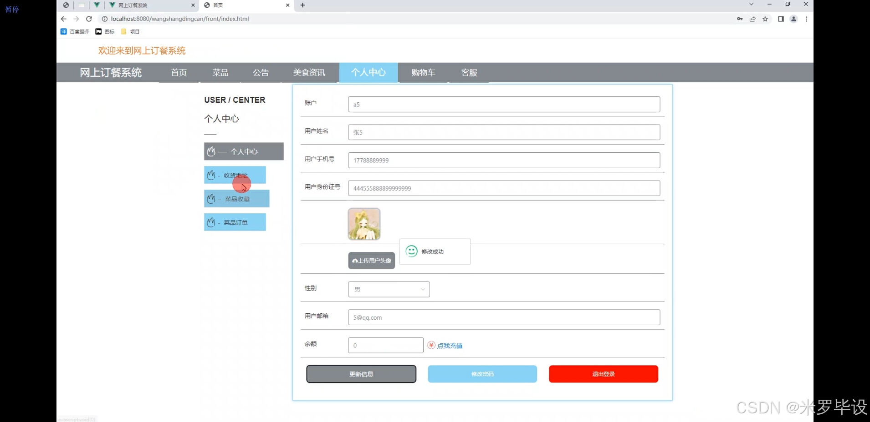Image resolution: width=870 pixels, height=422 pixels.
Task: Click the 修改密码 button
Action: (x=482, y=374)
